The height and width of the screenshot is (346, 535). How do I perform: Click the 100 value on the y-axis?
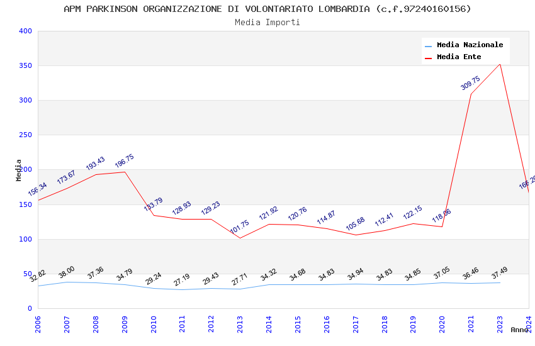25,239
